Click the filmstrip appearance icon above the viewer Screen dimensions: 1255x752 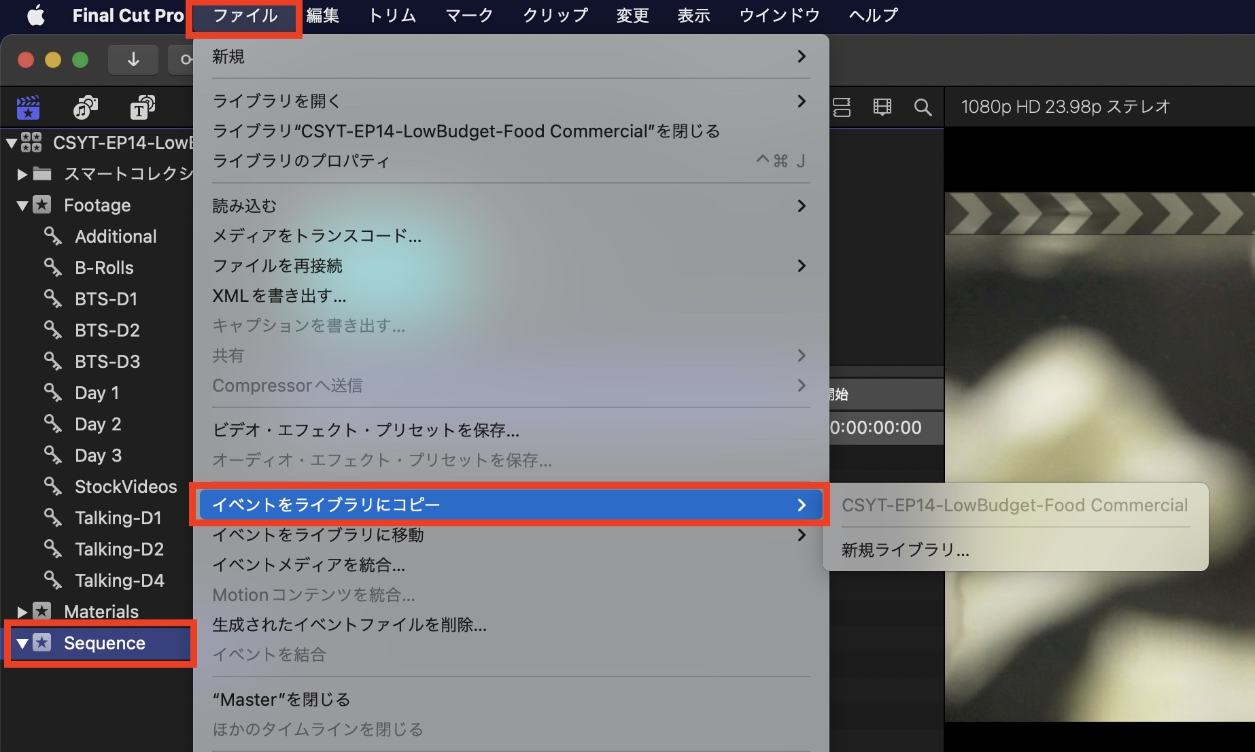tap(882, 107)
